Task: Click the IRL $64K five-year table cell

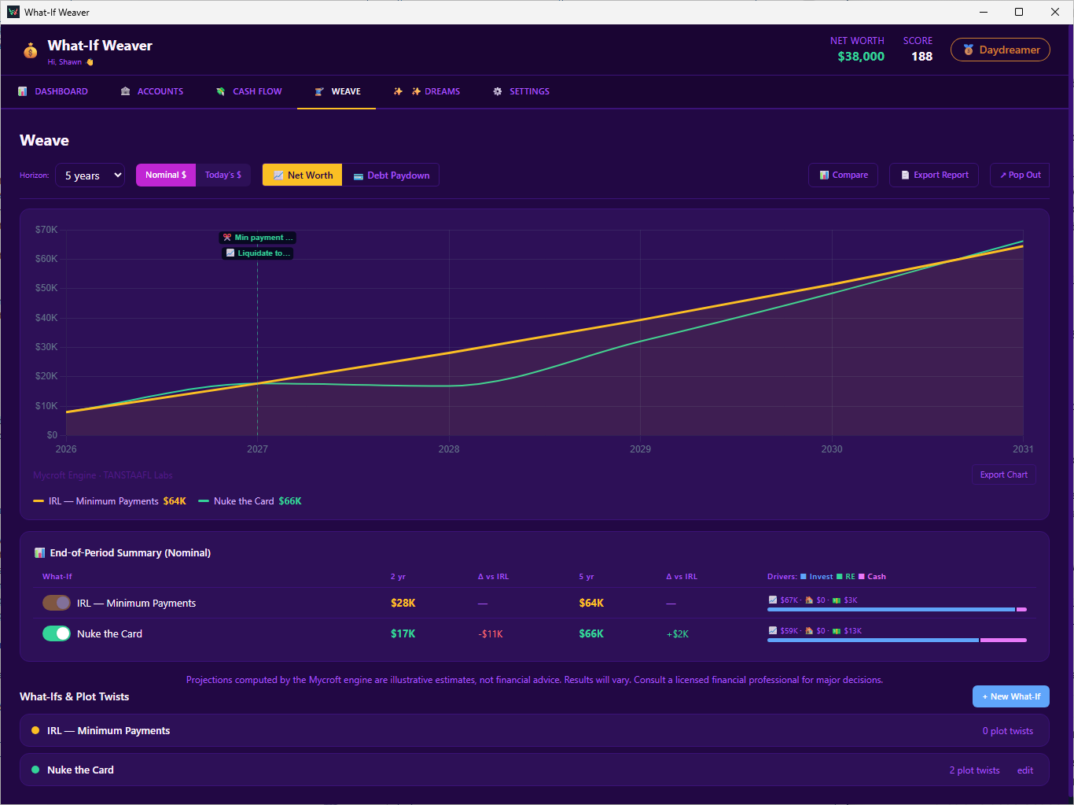Action: point(592,603)
